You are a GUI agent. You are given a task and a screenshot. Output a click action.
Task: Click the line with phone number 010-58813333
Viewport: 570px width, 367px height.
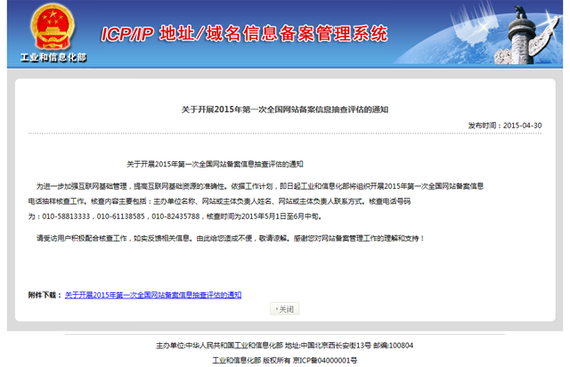point(175,216)
